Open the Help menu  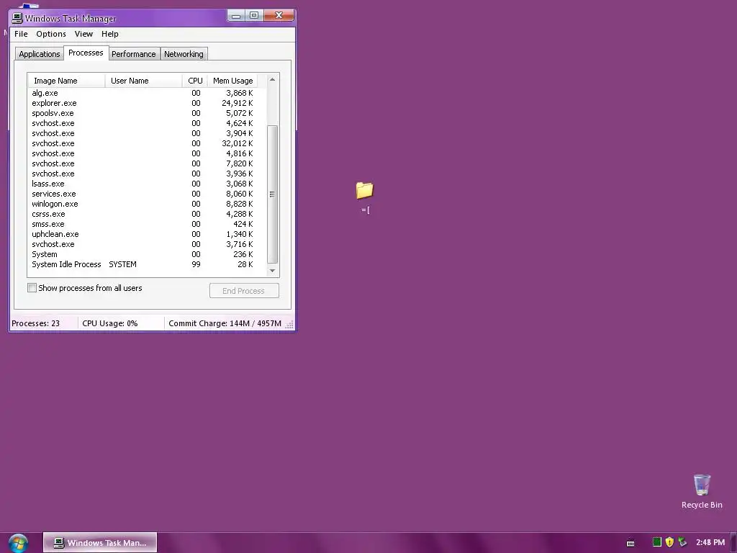110,34
